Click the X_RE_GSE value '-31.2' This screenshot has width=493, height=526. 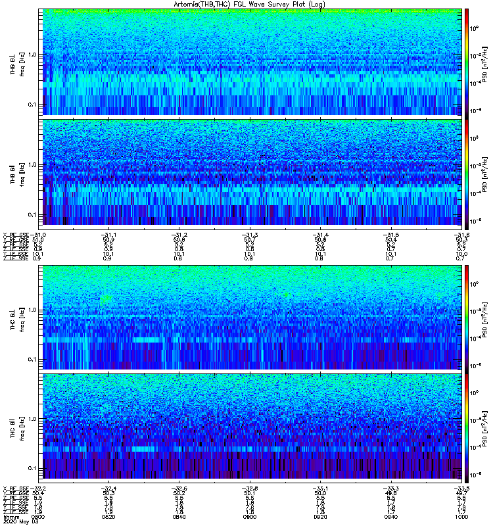179,235
